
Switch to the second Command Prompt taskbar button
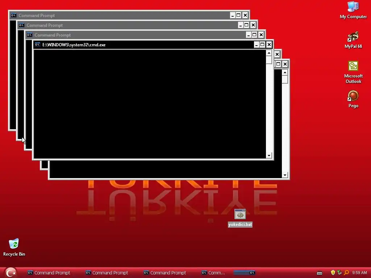[x=107, y=273]
